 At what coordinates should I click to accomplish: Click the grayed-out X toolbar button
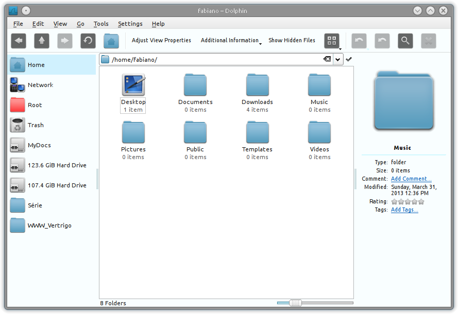click(429, 41)
